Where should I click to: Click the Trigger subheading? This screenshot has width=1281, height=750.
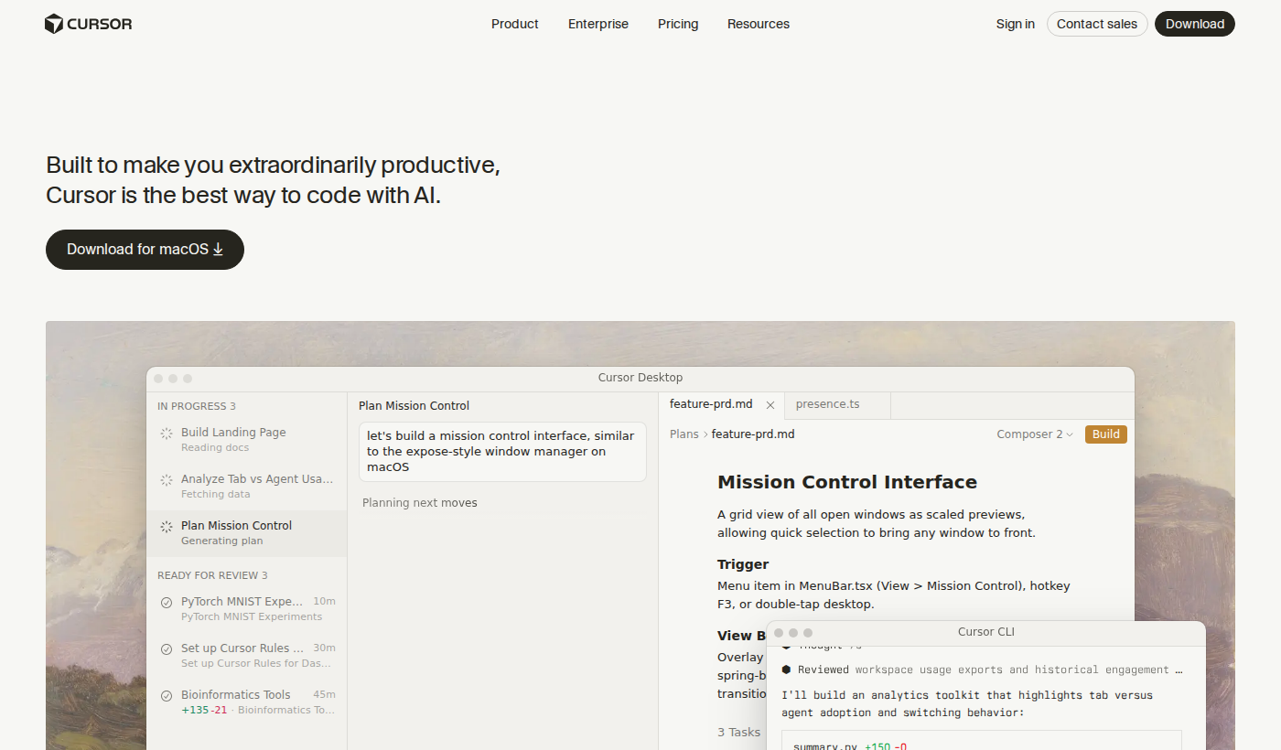[x=743, y=564]
